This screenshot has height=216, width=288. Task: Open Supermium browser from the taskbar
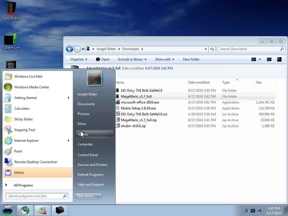(x=25, y=210)
